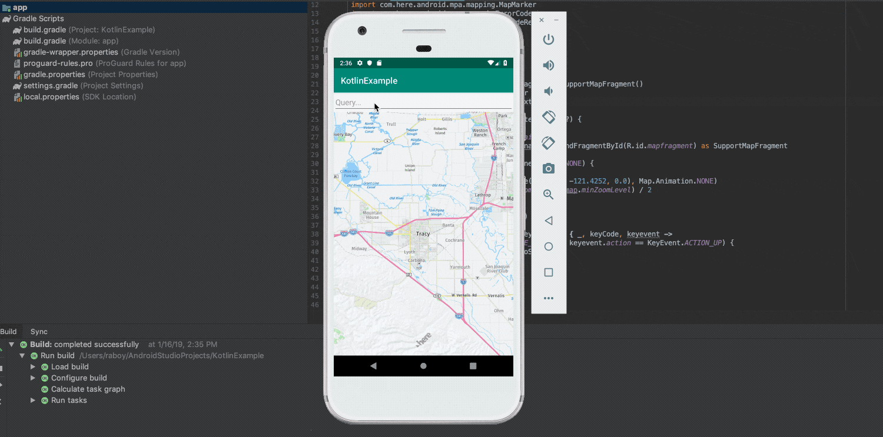Tap the shield icon in the phone status bar
The width and height of the screenshot is (883, 437).
point(370,63)
